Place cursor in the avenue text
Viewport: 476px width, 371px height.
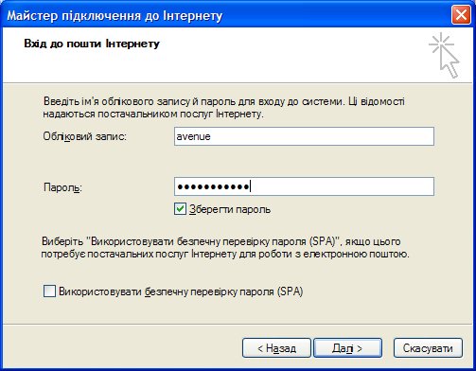pos(193,136)
